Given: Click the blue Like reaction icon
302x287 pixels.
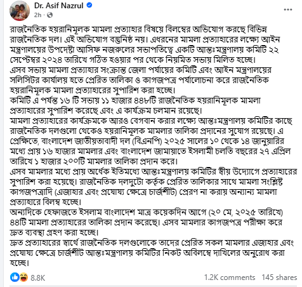Looking at the screenshot, I should (x=15, y=277).
